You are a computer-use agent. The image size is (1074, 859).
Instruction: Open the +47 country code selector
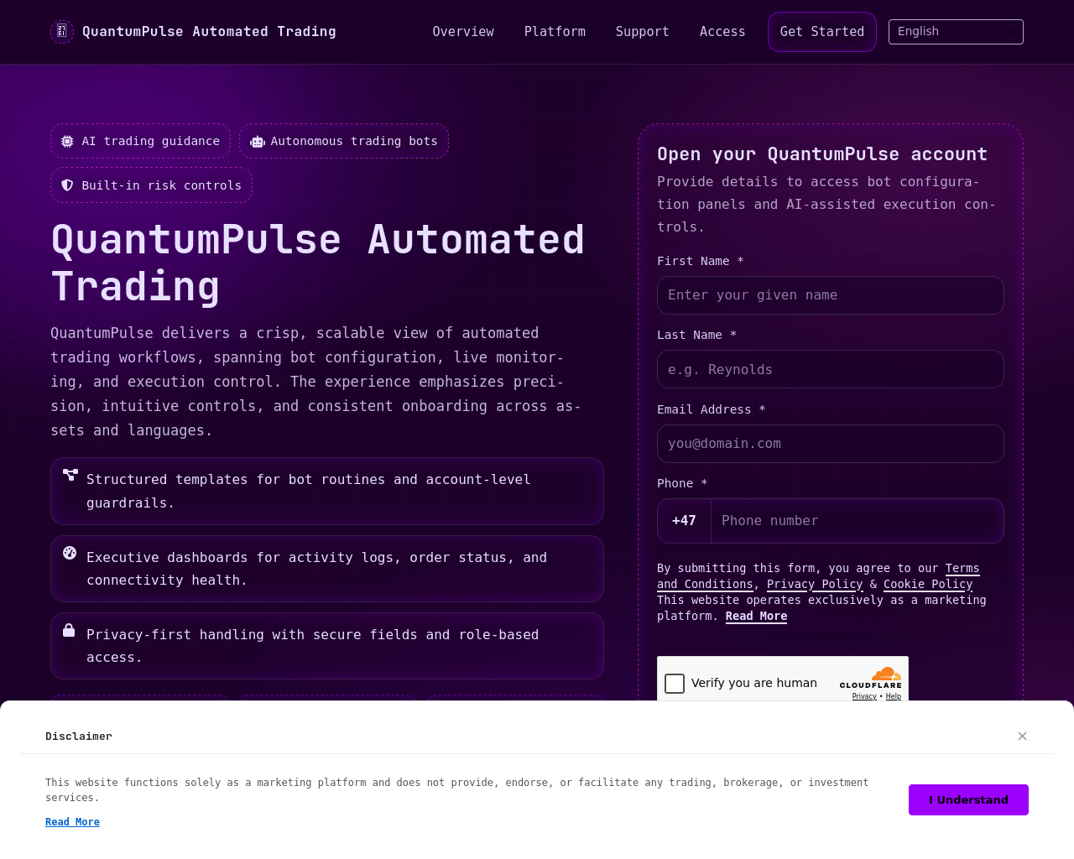[x=684, y=521]
